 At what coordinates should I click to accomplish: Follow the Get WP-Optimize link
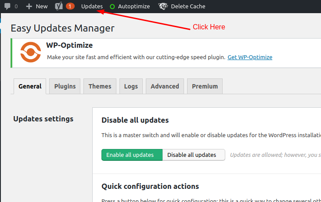tap(250, 57)
